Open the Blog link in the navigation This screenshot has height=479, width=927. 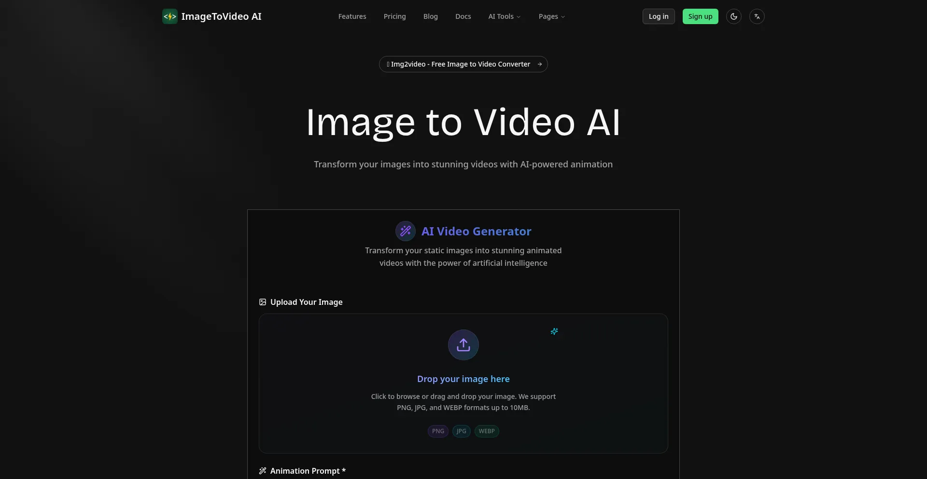tap(430, 16)
